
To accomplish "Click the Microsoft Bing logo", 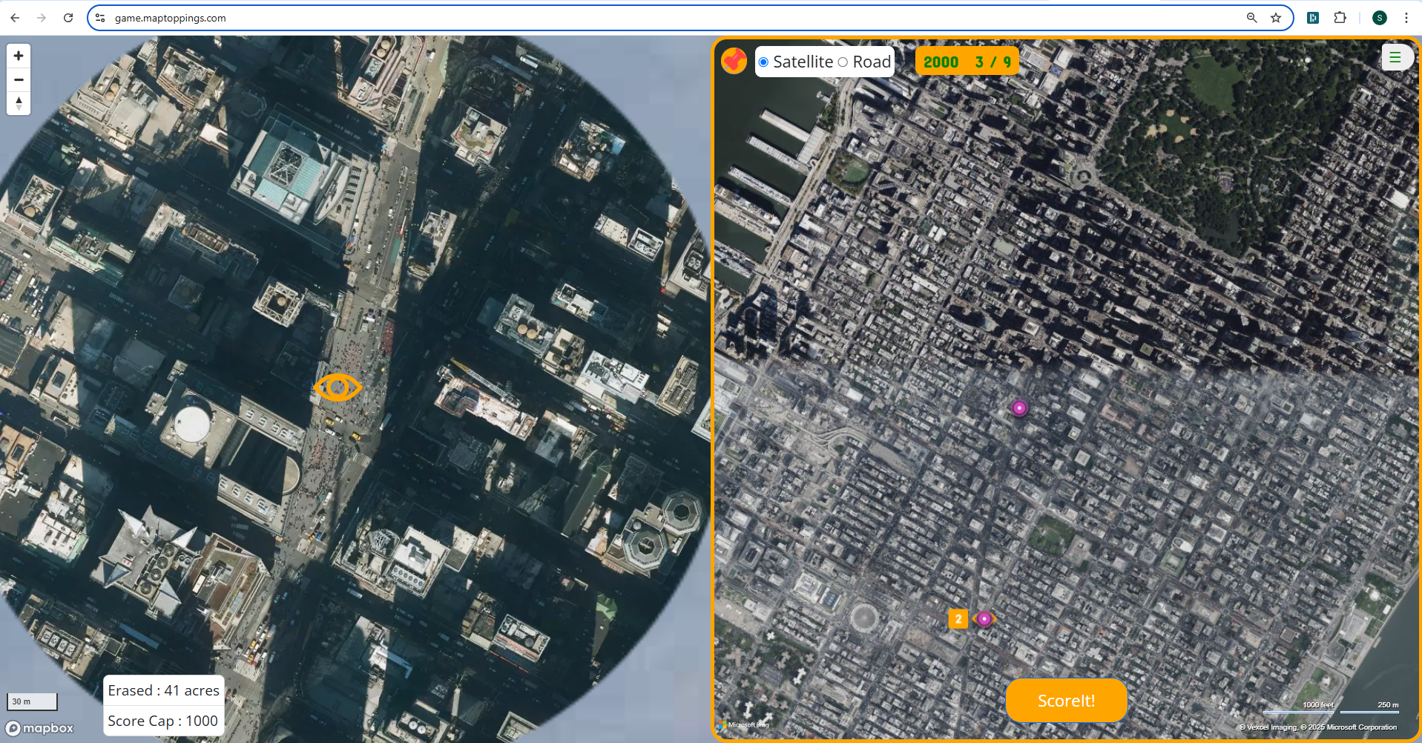I will tap(743, 725).
